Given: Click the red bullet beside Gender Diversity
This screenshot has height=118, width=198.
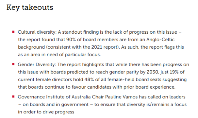Looking at the screenshot, I should [x=13, y=64].
